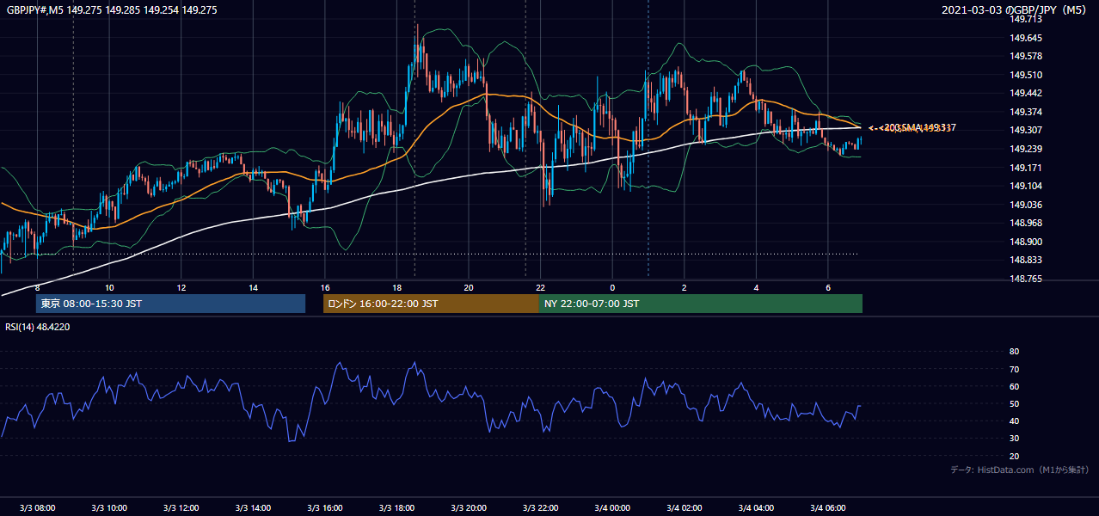Click the 3/3 22:00 bottom time label
The width and height of the screenshot is (1099, 516).
pyautogui.click(x=540, y=507)
